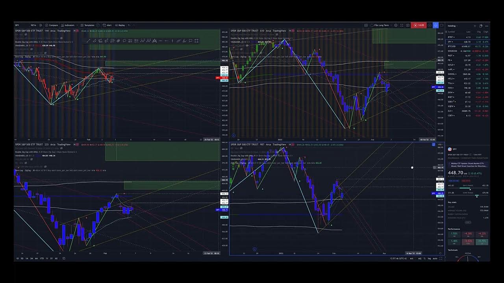504x283 pixels.
Task: Expand the Indicators favorites dropdown arrow
Action: pos(77,25)
